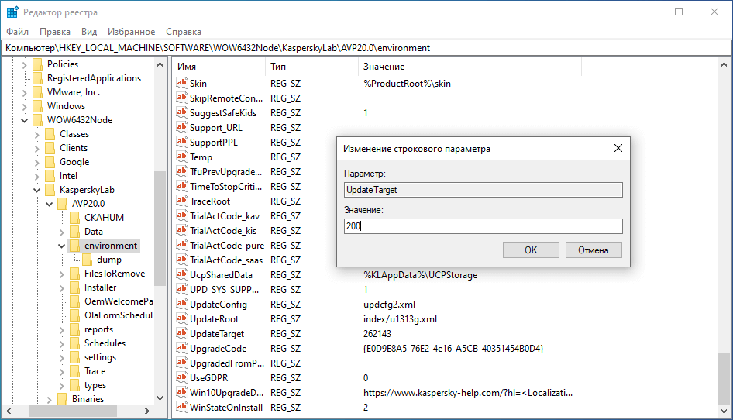Click the TraceRoot entry icon
733x420 pixels.
click(182, 201)
